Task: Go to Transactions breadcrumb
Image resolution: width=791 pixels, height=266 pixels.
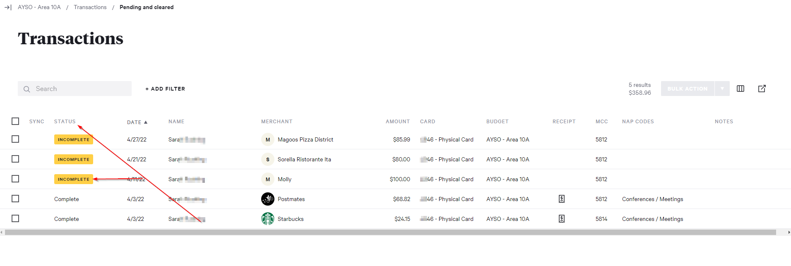Action: coord(90,7)
